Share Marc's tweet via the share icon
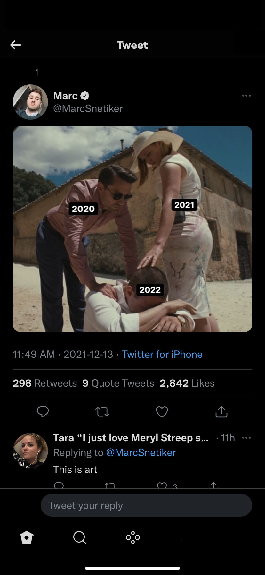Image resolution: width=265 pixels, height=575 pixels. coord(221,411)
